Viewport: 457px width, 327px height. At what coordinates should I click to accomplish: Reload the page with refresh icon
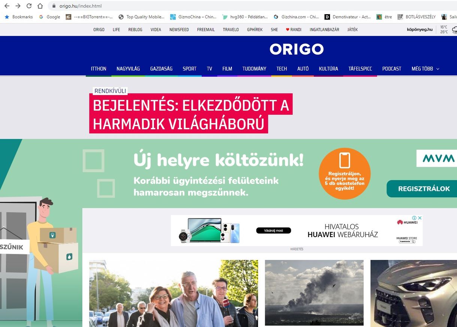[x=29, y=6]
